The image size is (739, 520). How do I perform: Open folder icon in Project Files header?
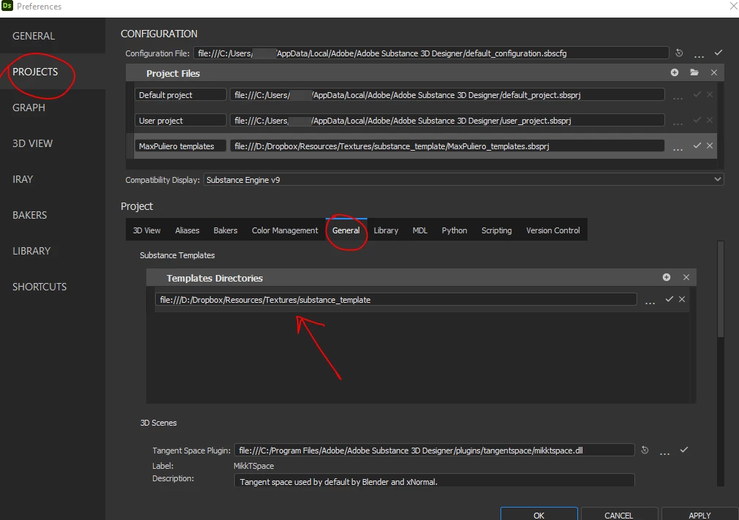694,72
